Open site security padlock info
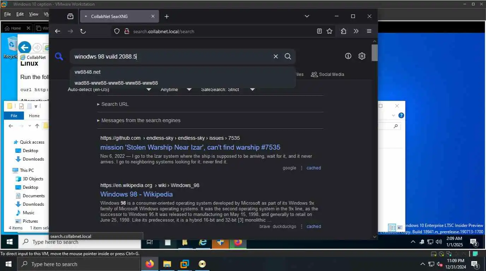The height and width of the screenshot is (271, 486). (x=126, y=31)
